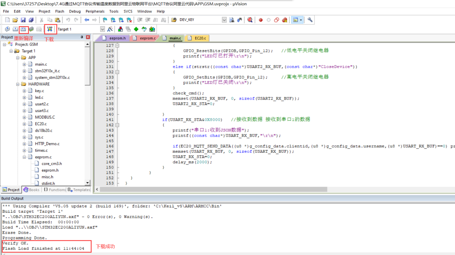Open the SVCS menu
This screenshot has width=455, height=255.
pos(128,11)
